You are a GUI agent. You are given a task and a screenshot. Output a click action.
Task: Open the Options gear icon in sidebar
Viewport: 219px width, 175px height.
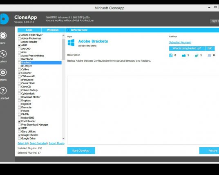[x=3, y=72]
